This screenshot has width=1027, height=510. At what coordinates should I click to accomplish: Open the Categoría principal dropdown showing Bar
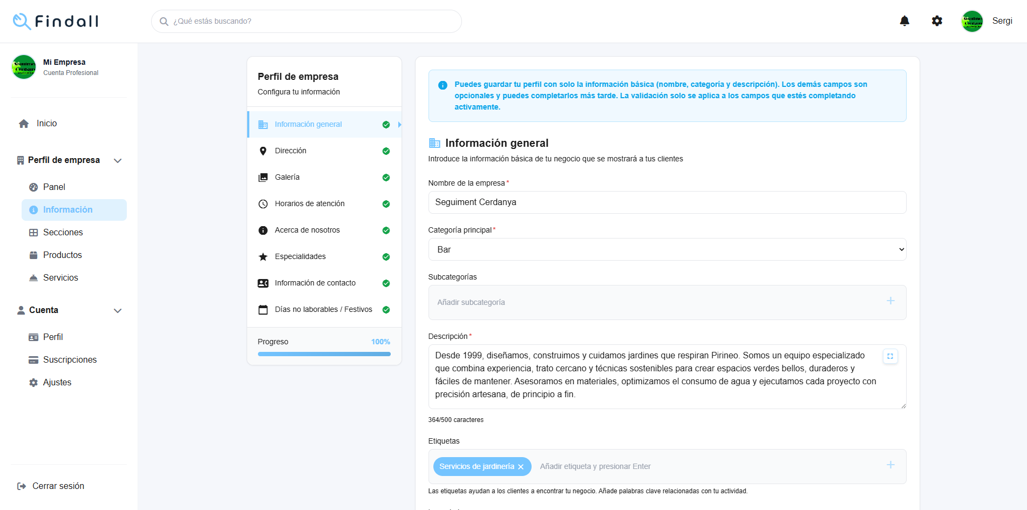pyautogui.click(x=667, y=249)
